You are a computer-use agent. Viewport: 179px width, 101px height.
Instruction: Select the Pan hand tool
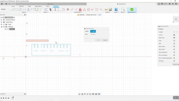pyautogui.click(x=85, y=94)
